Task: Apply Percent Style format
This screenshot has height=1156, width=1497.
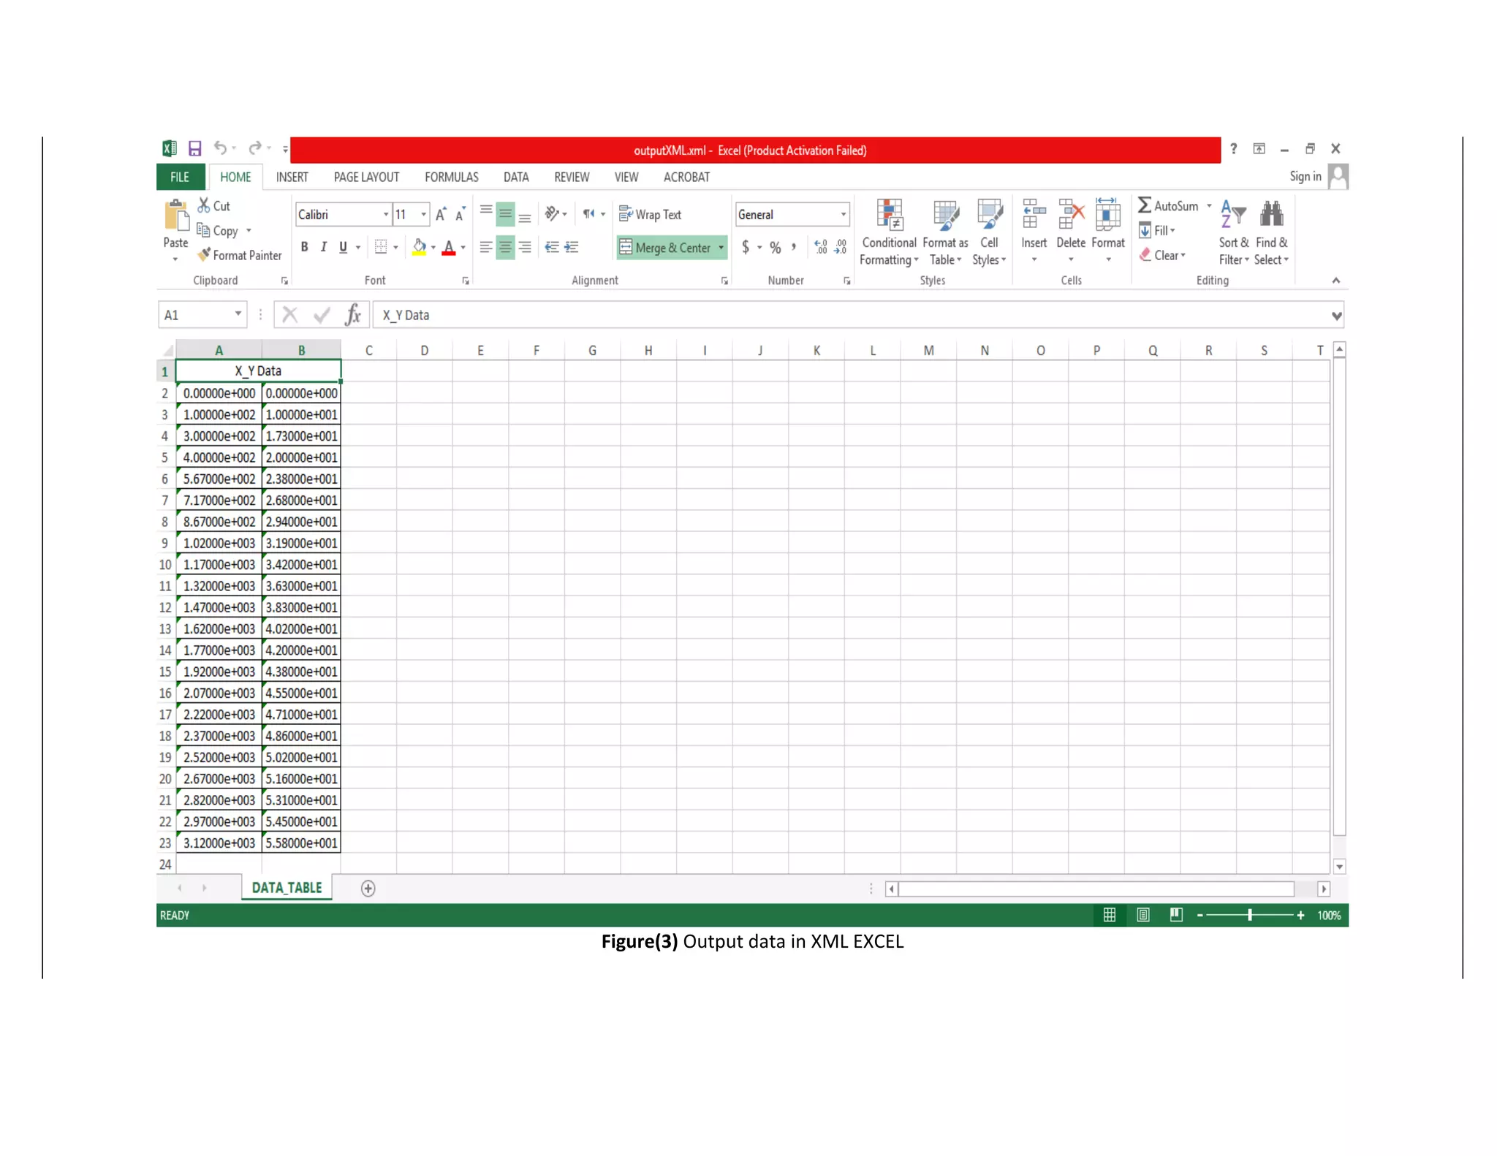Action: click(x=776, y=247)
